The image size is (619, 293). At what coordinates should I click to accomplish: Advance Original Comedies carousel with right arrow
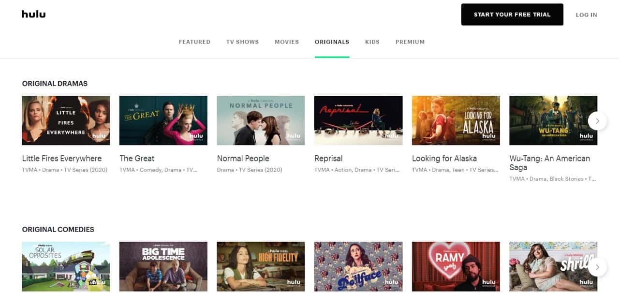coord(597,267)
